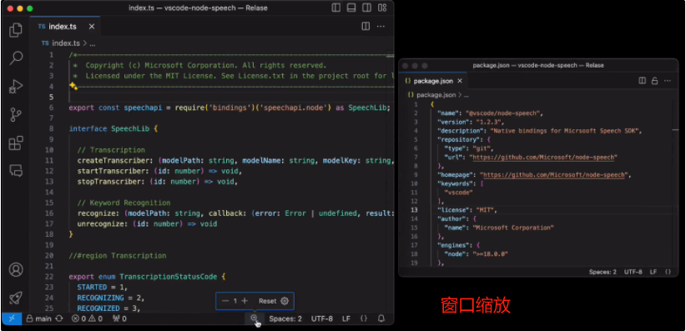Open the Source Control view

coord(16,114)
